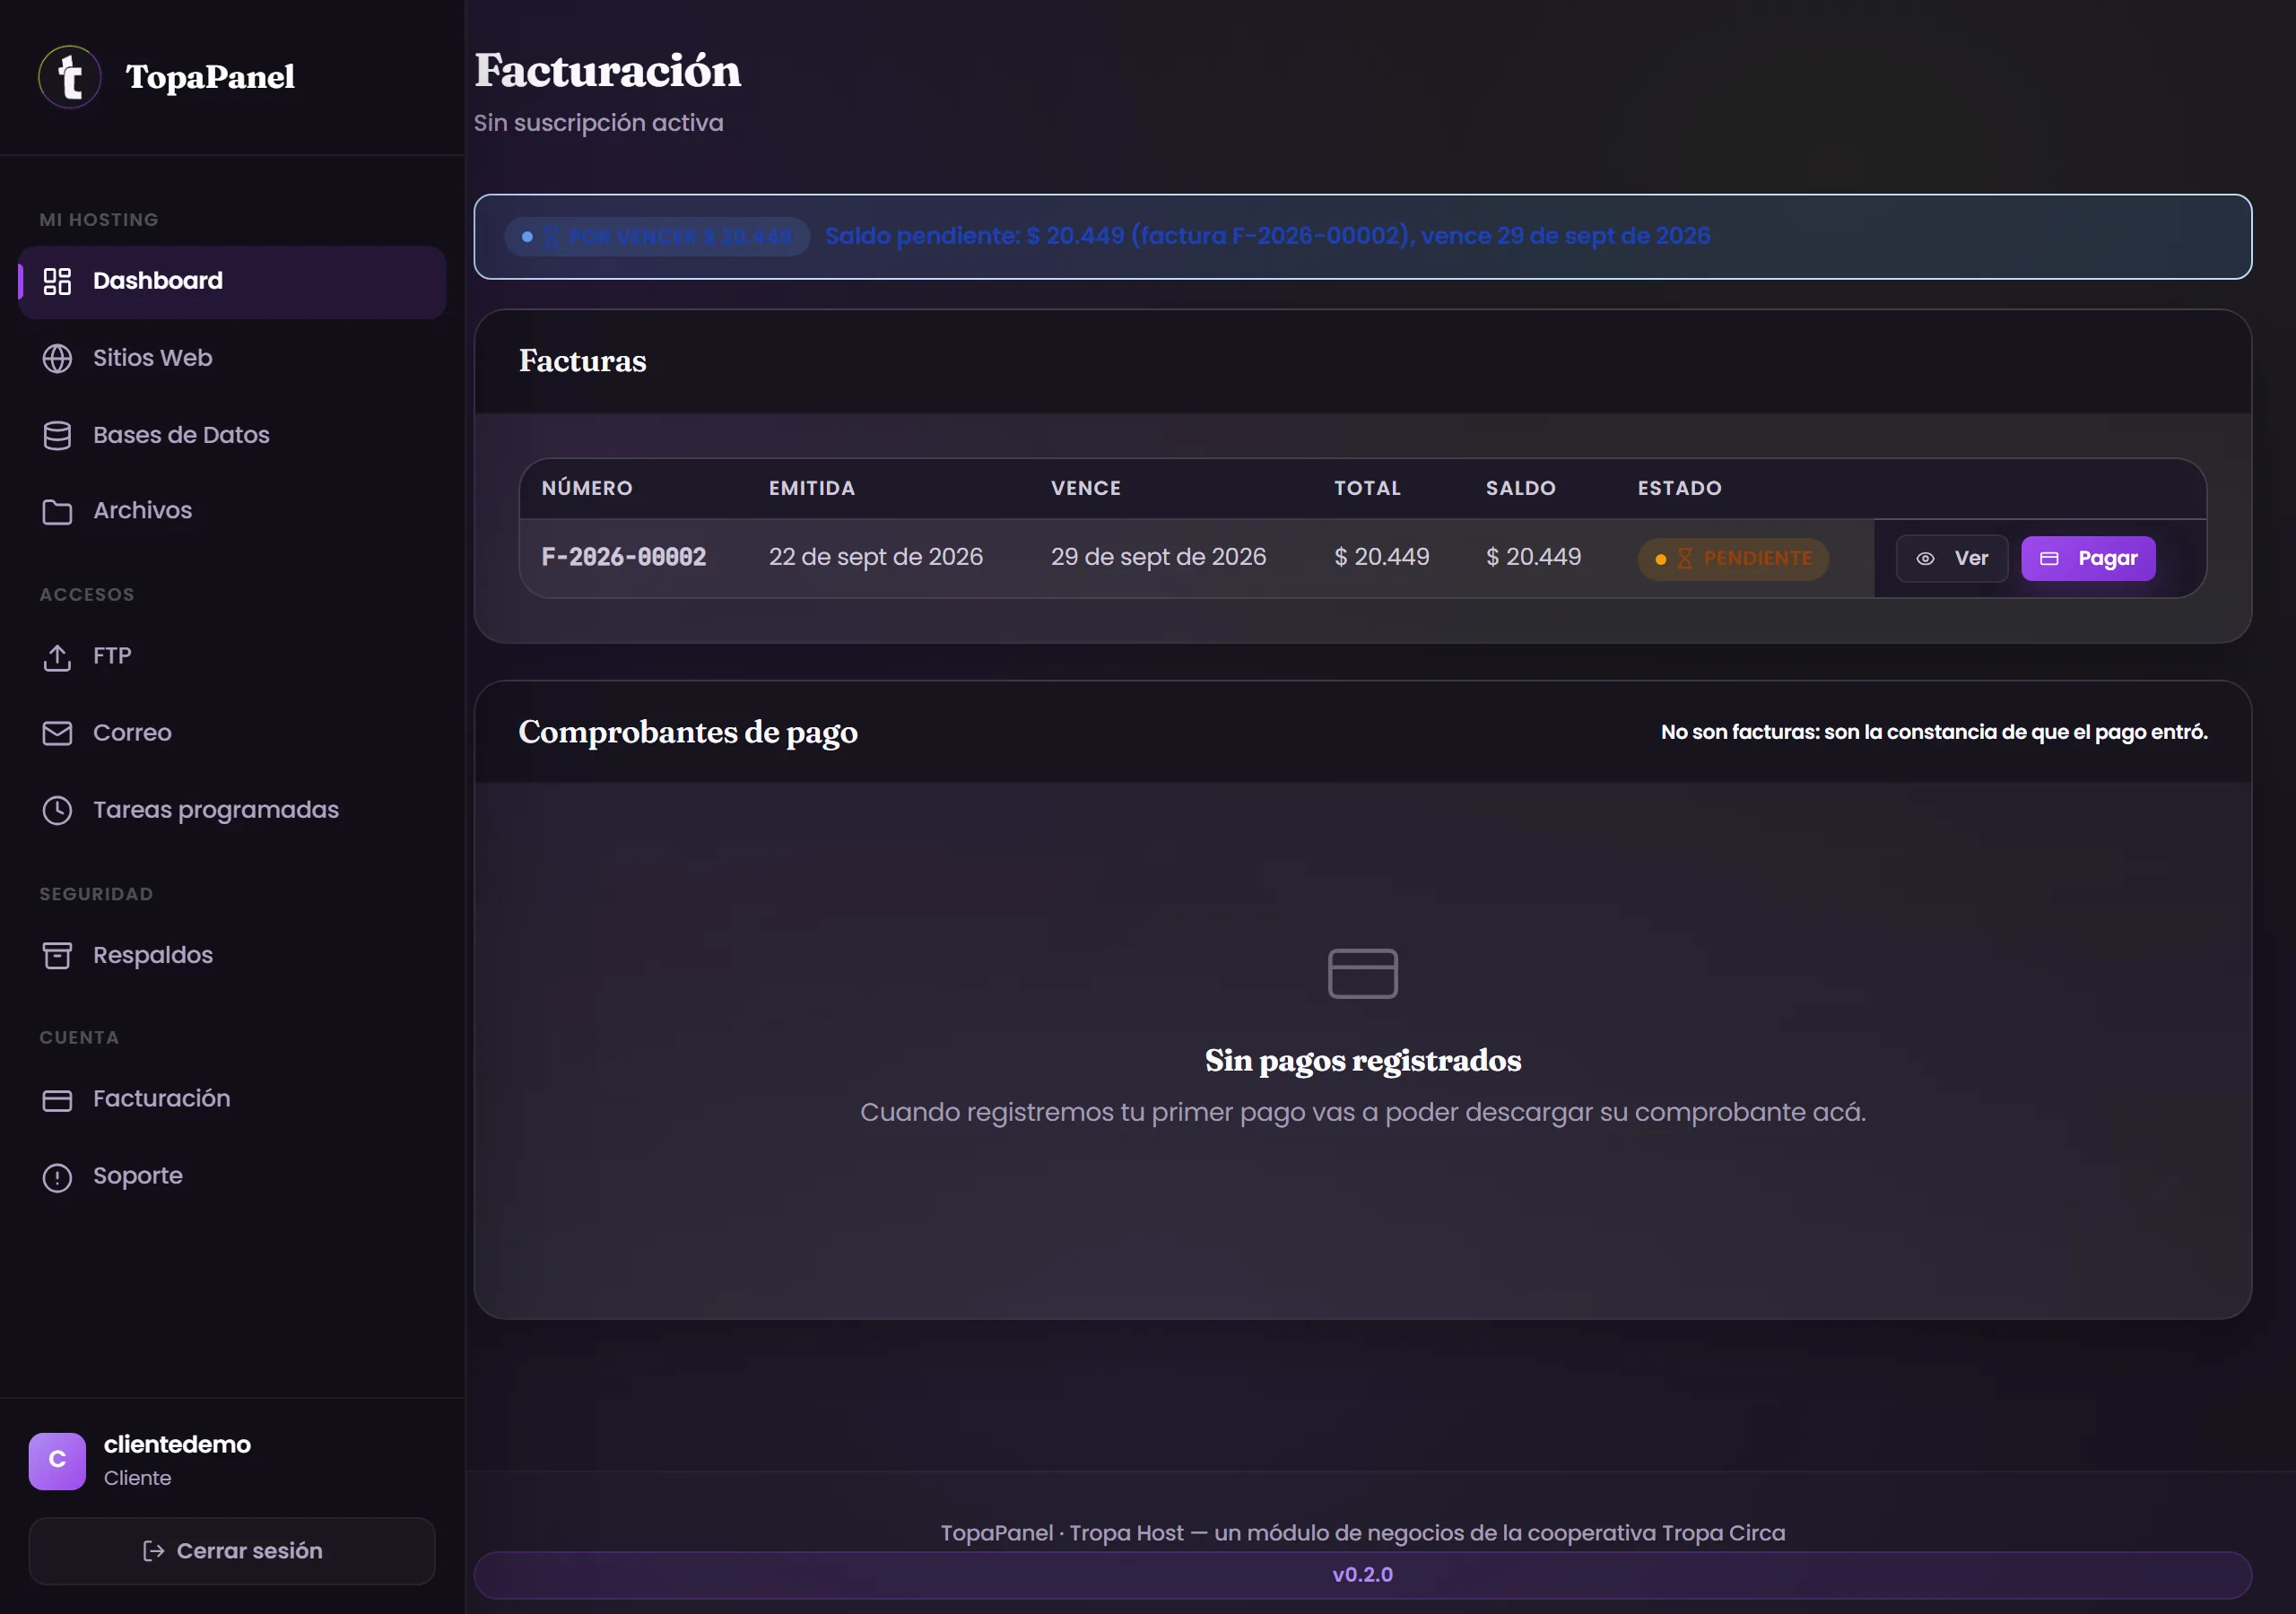Screen dimensions: 2296x1614
Task: Click the ESTADO column header
Action: click(1678, 488)
